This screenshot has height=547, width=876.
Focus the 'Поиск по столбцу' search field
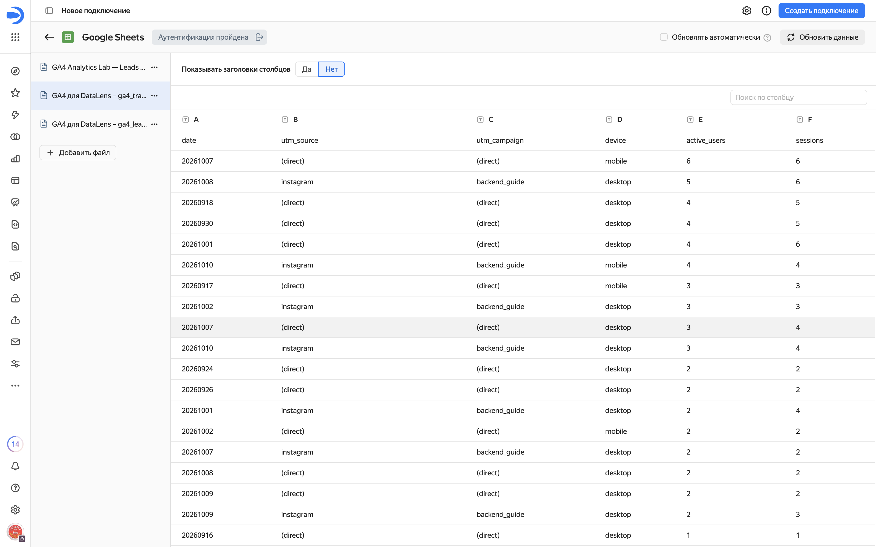click(798, 97)
